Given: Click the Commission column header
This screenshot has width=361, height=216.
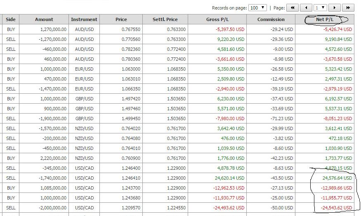Looking at the screenshot, I should [x=271, y=19].
